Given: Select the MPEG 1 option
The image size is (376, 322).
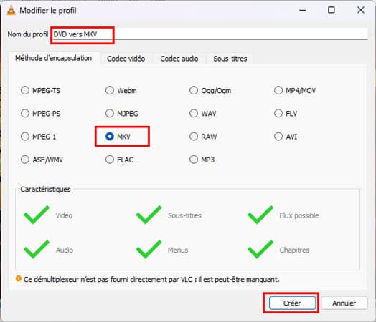Looking at the screenshot, I should [x=25, y=137].
